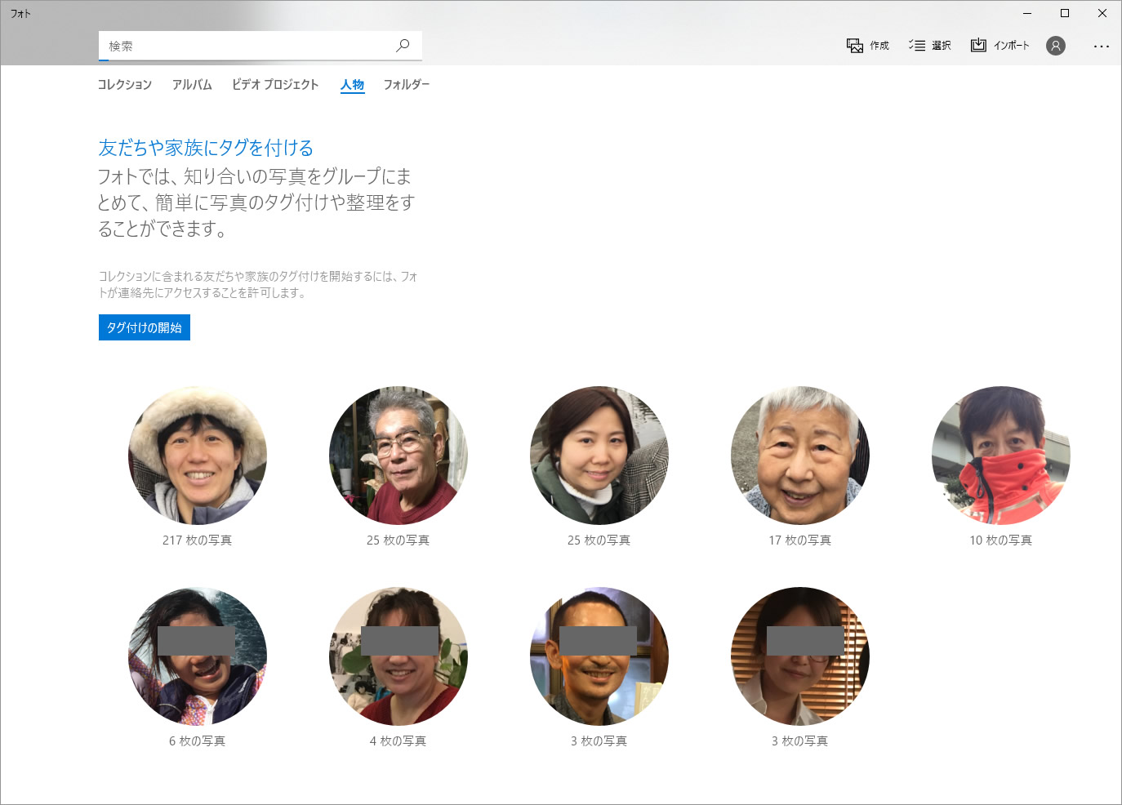This screenshot has width=1122, height=805.
Task: Open the 17 枚の写真 person thumbnail
Action: tap(800, 456)
